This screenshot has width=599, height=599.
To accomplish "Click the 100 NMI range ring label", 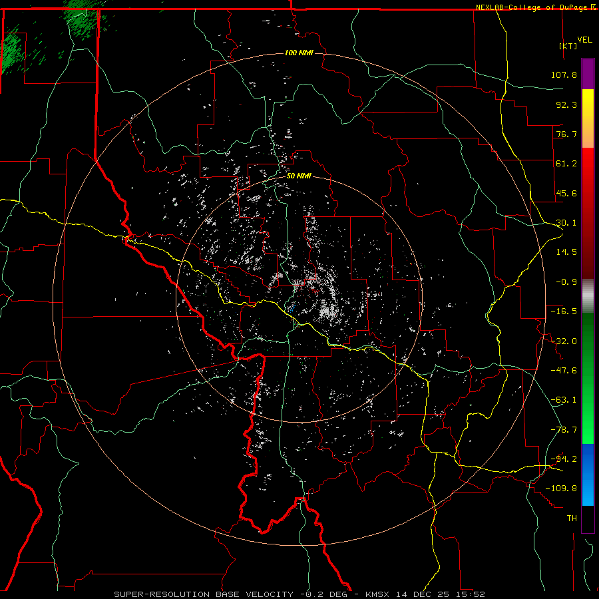I will (x=299, y=53).
